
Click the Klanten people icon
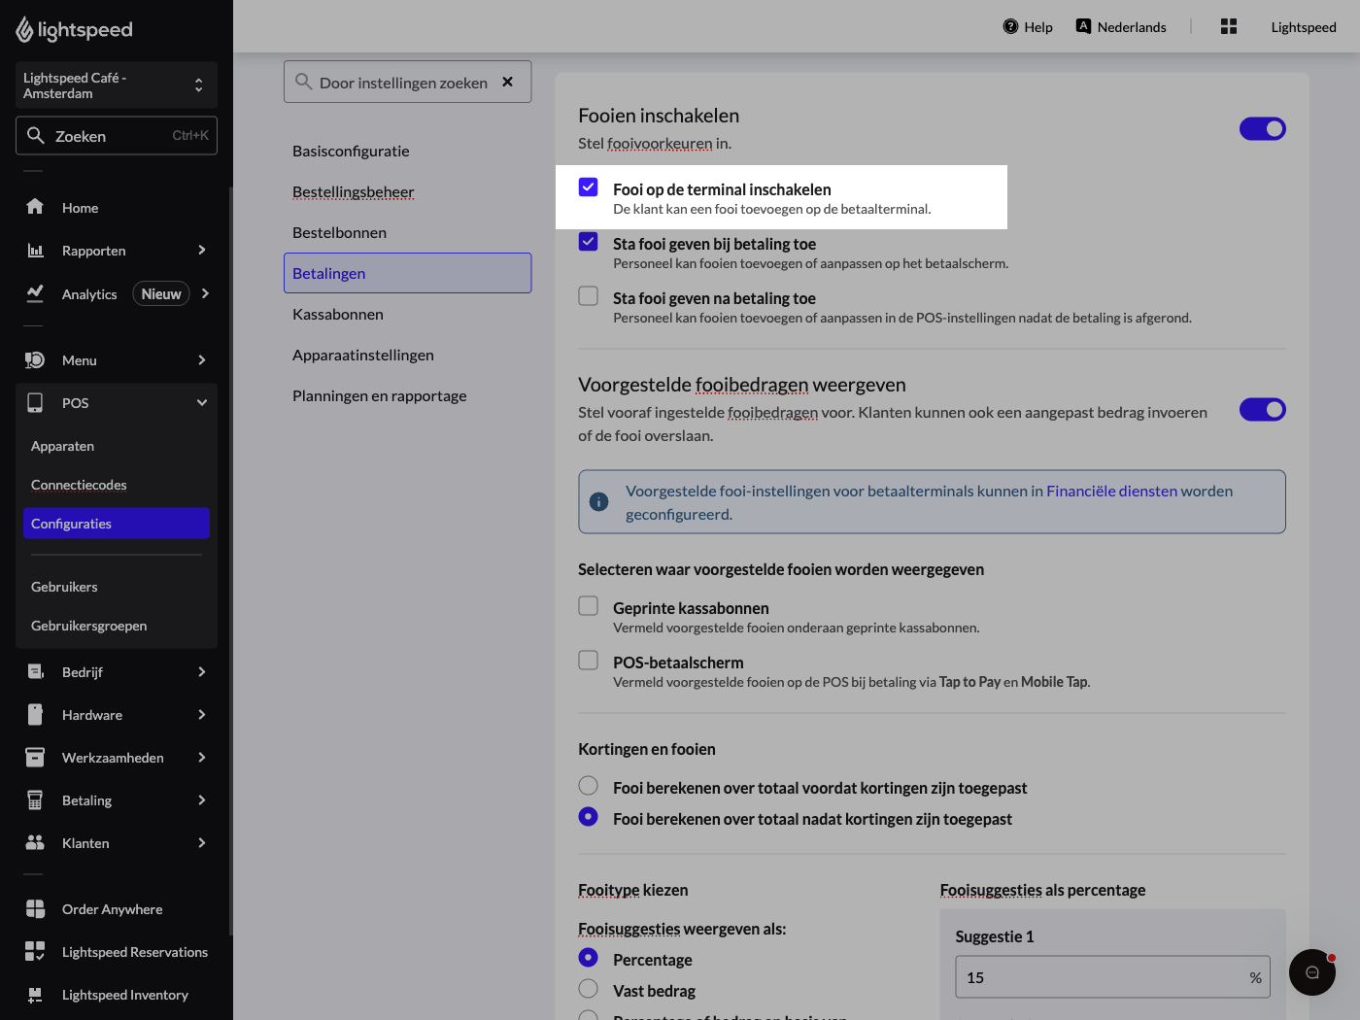(x=35, y=842)
